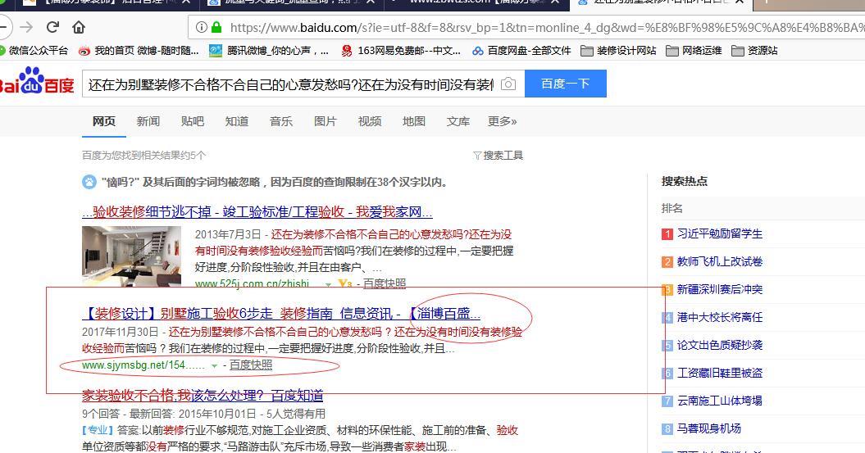
Task: Open the 163网易免费邮 bookmark
Action: 401,51
